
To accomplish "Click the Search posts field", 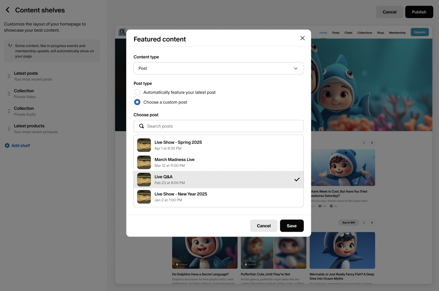I will click(x=219, y=126).
